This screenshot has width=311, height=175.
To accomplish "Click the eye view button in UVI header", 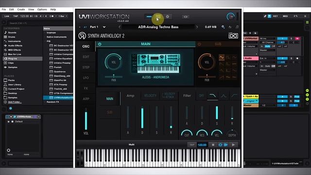I will 186,17.
